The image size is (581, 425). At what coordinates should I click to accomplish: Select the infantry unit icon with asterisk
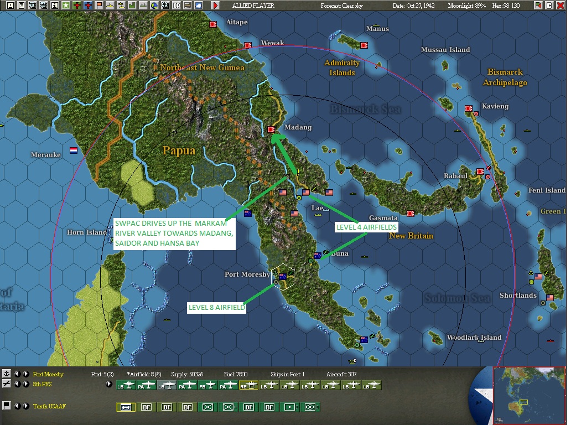228,407
